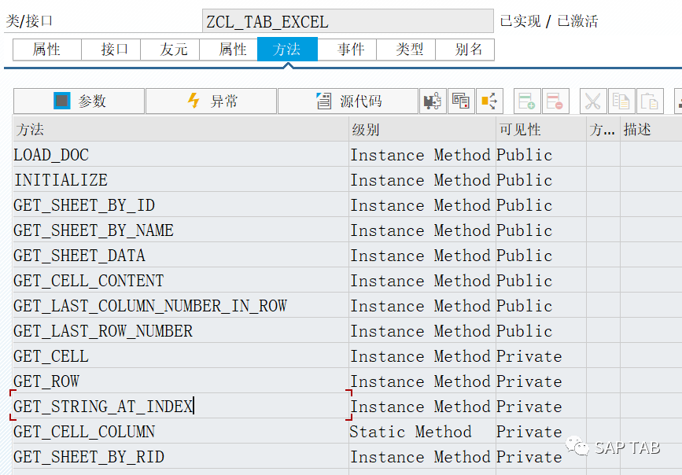Select the GET_CELL_CONTENT method cell
The width and height of the screenshot is (682, 475).
[x=181, y=281]
